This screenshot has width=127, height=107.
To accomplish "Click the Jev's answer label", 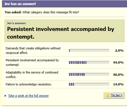I will point(16,23).
